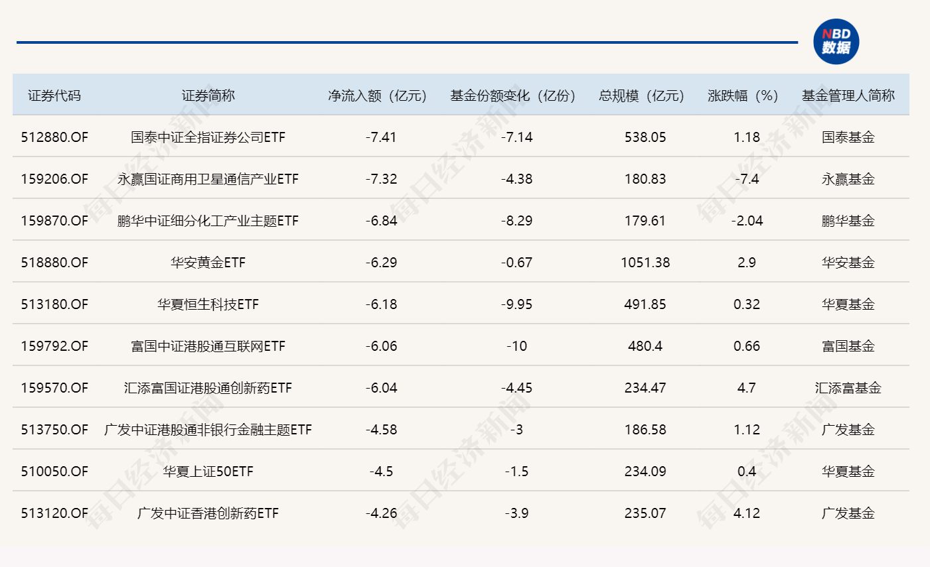Click the 基金管理人简称 column header
Viewport: 930px width, 567px height.
[x=848, y=95]
